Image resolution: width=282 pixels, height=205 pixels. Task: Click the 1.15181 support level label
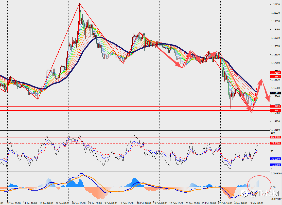[275, 111]
